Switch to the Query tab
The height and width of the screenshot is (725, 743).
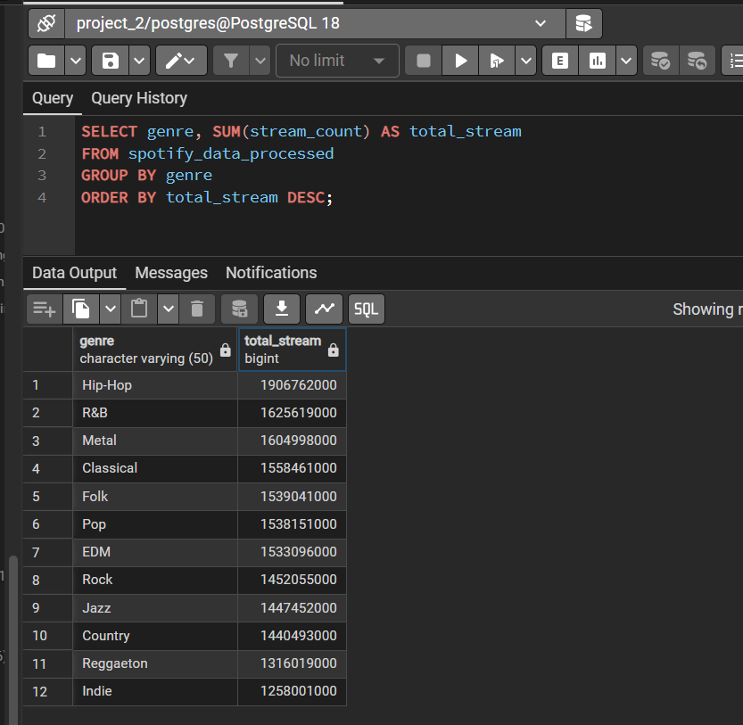[53, 98]
